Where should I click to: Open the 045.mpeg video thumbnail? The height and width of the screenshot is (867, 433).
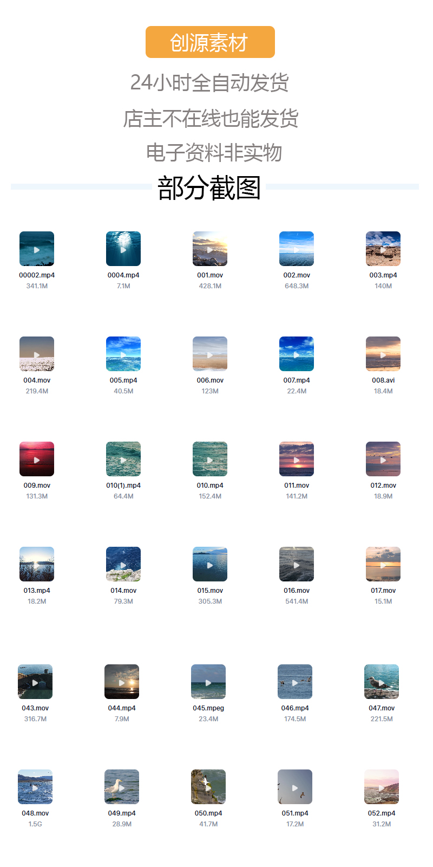208,682
